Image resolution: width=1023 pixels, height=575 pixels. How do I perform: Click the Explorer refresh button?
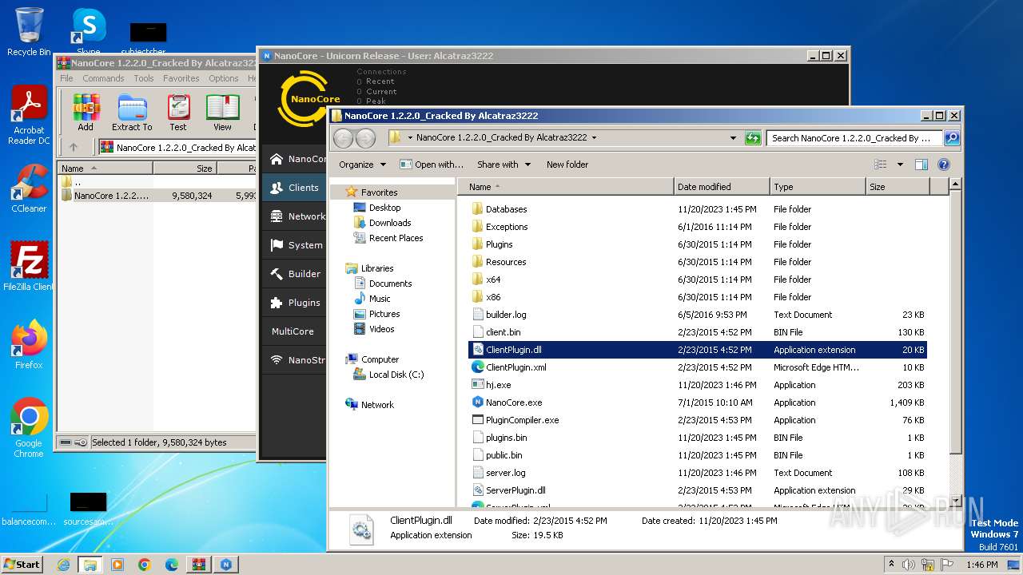[752, 138]
